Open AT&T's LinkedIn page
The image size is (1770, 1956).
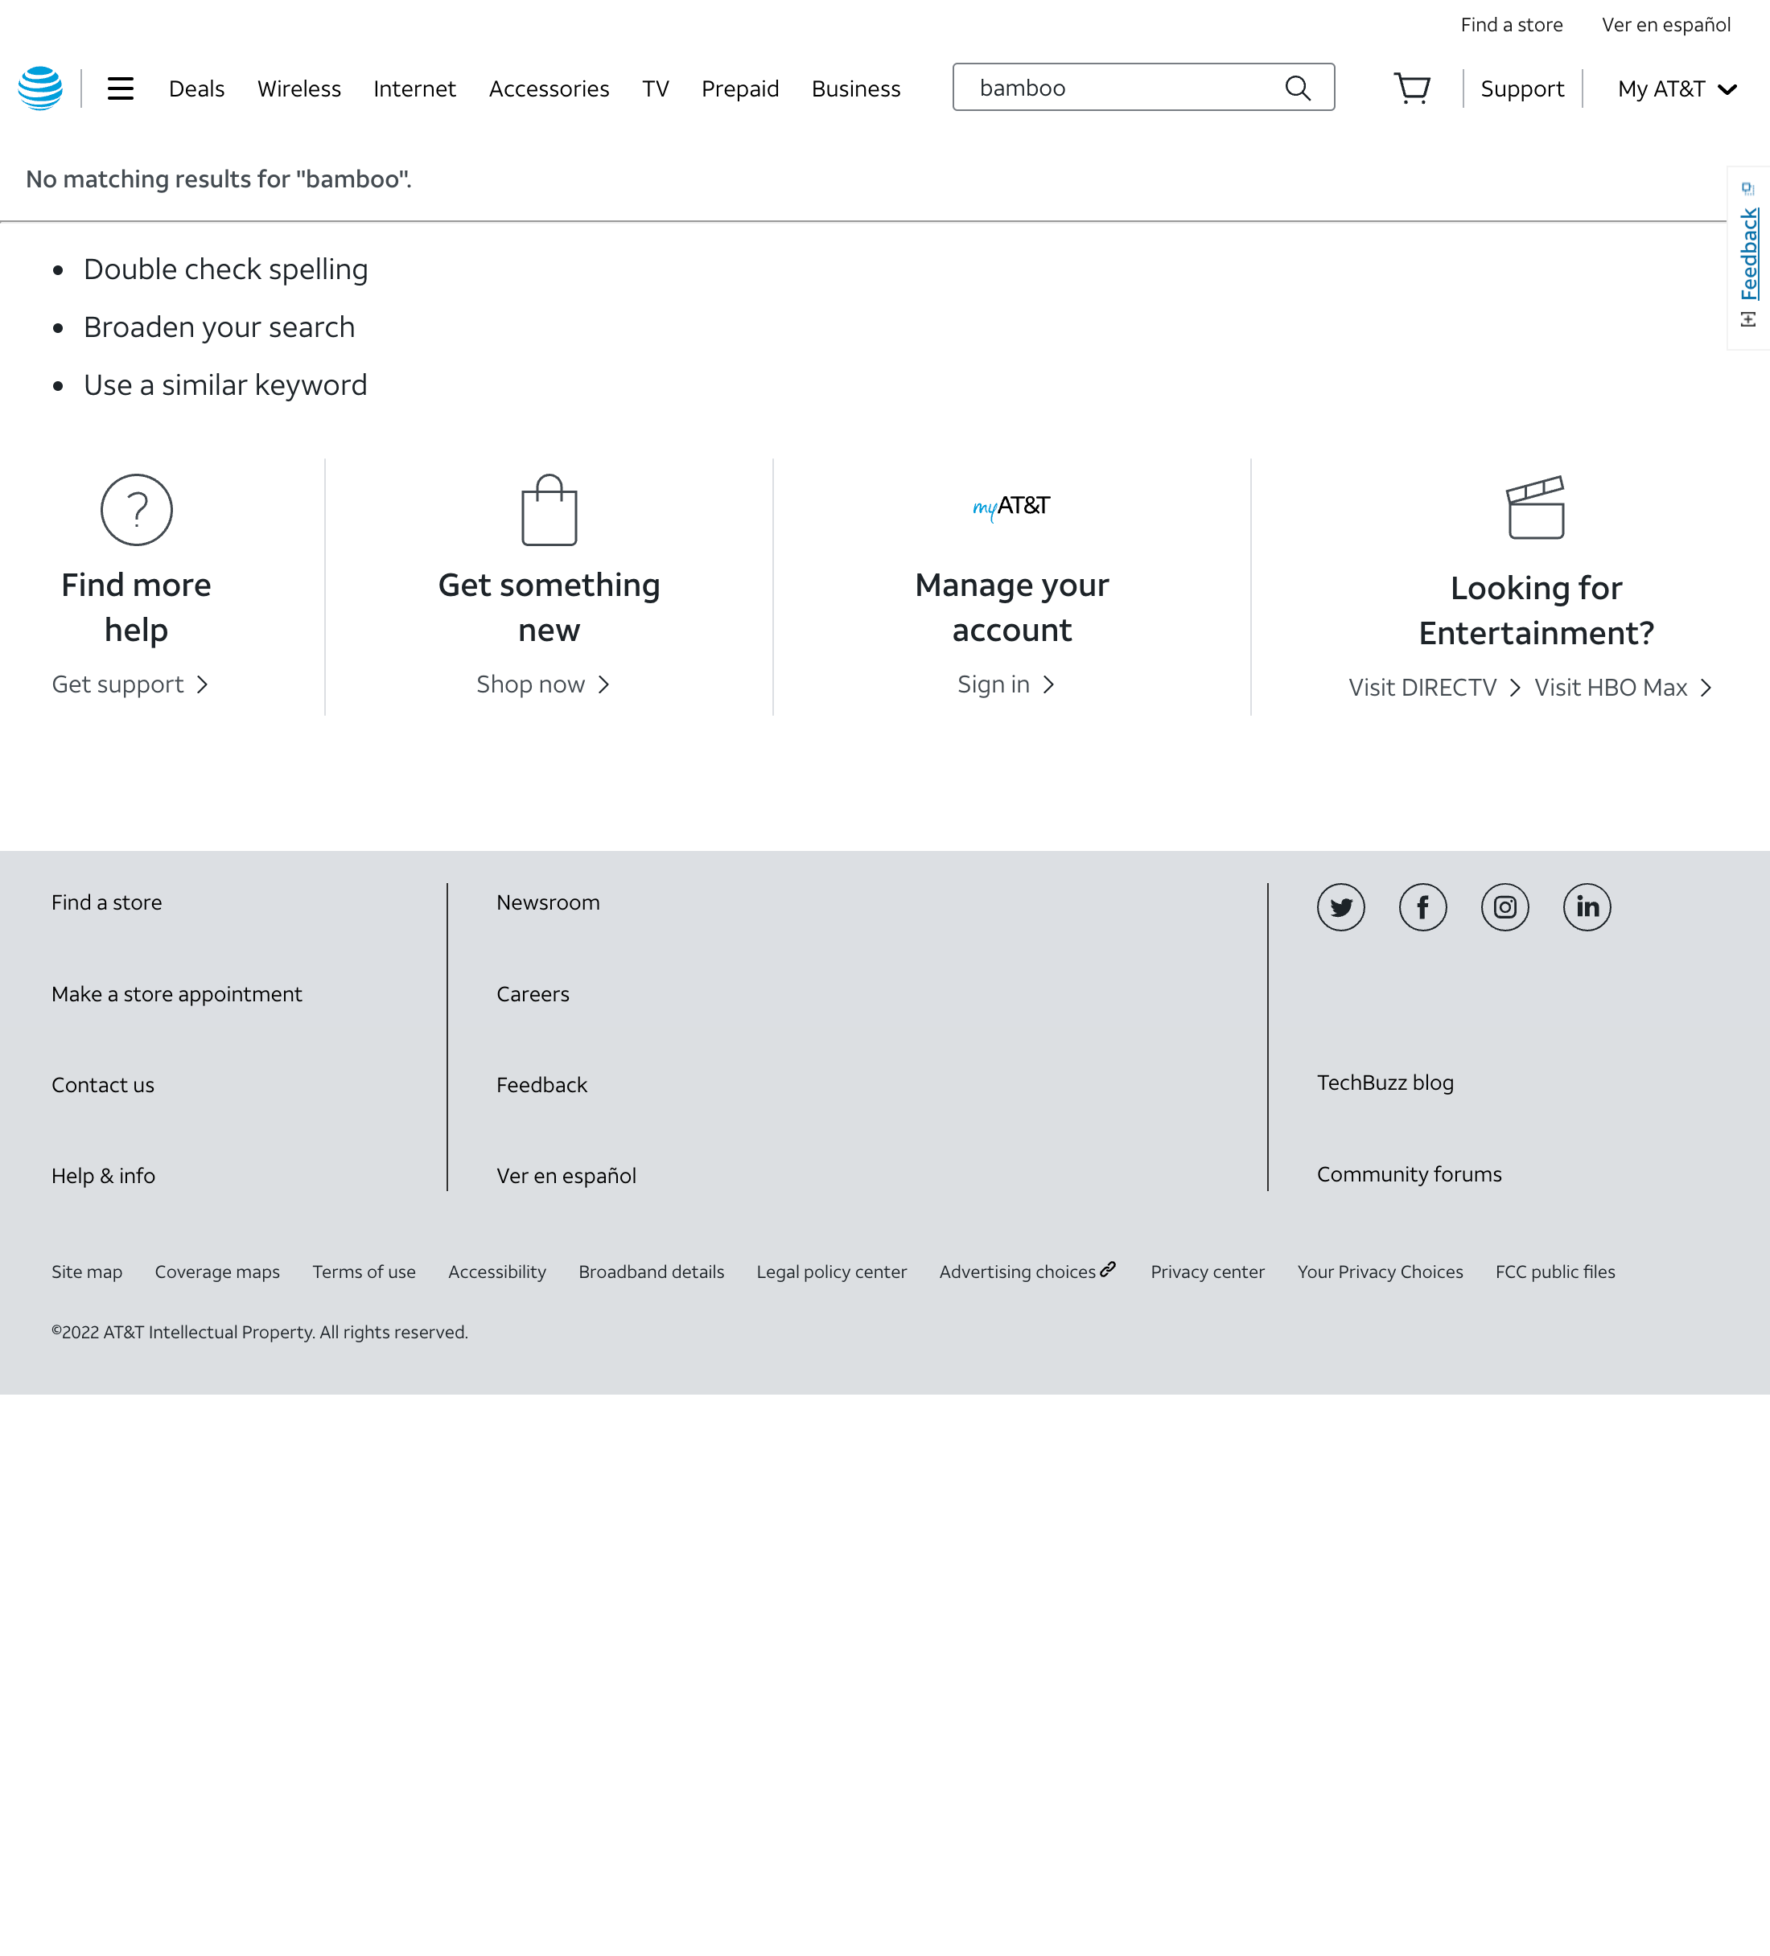point(1587,907)
